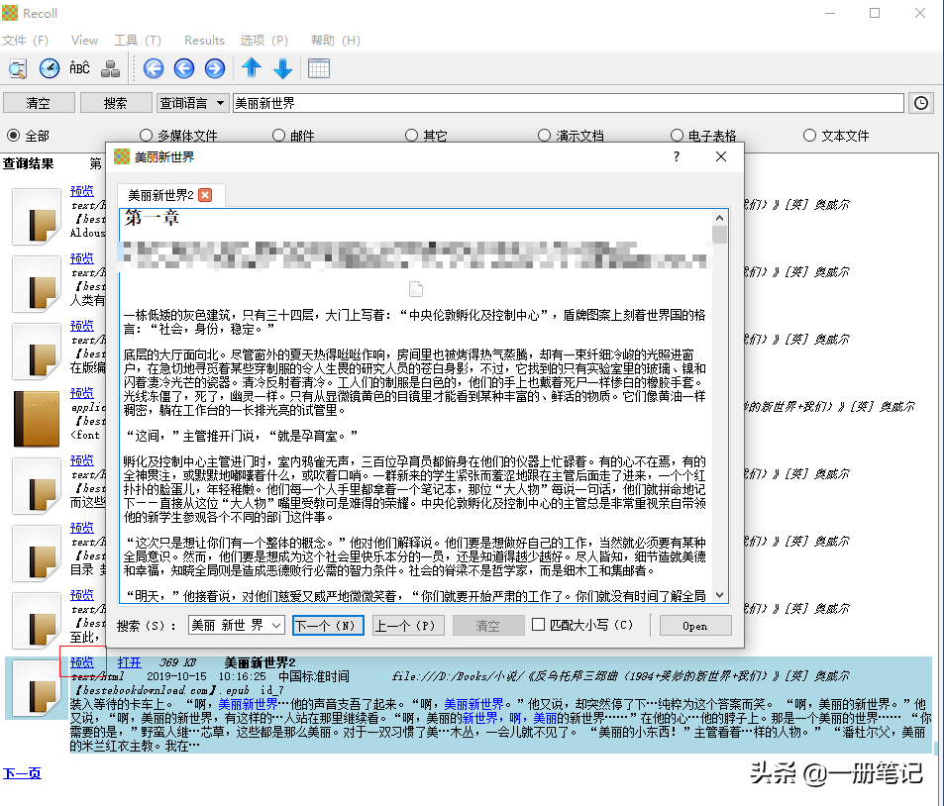Close the 美丽新世界2 preview tab
944x806 pixels.
pyautogui.click(x=205, y=195)
